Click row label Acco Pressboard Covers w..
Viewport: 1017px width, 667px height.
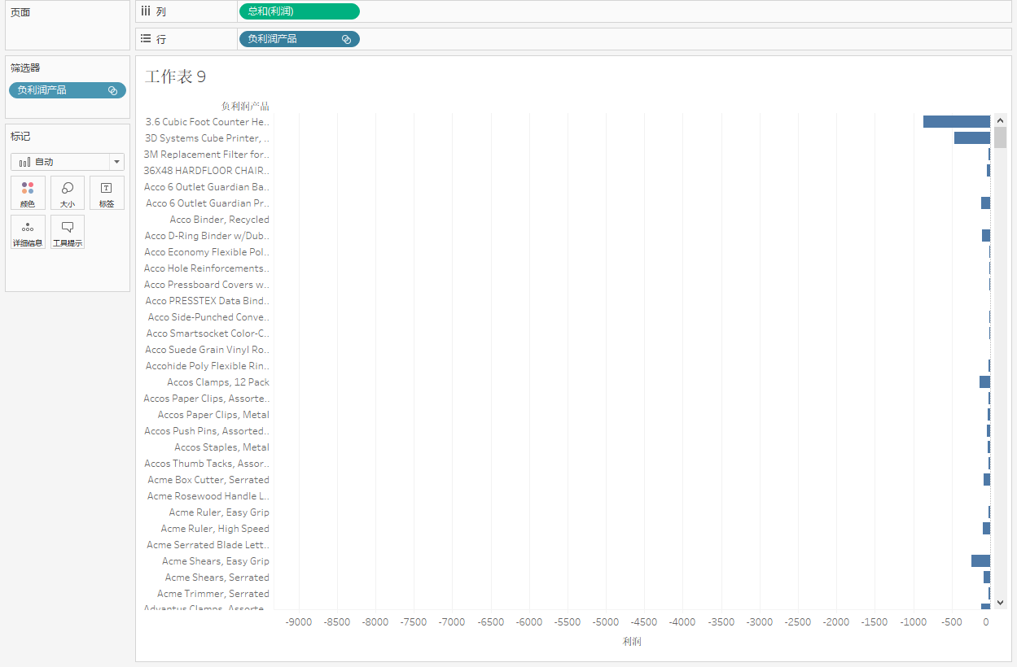click(x=207, y=284)
